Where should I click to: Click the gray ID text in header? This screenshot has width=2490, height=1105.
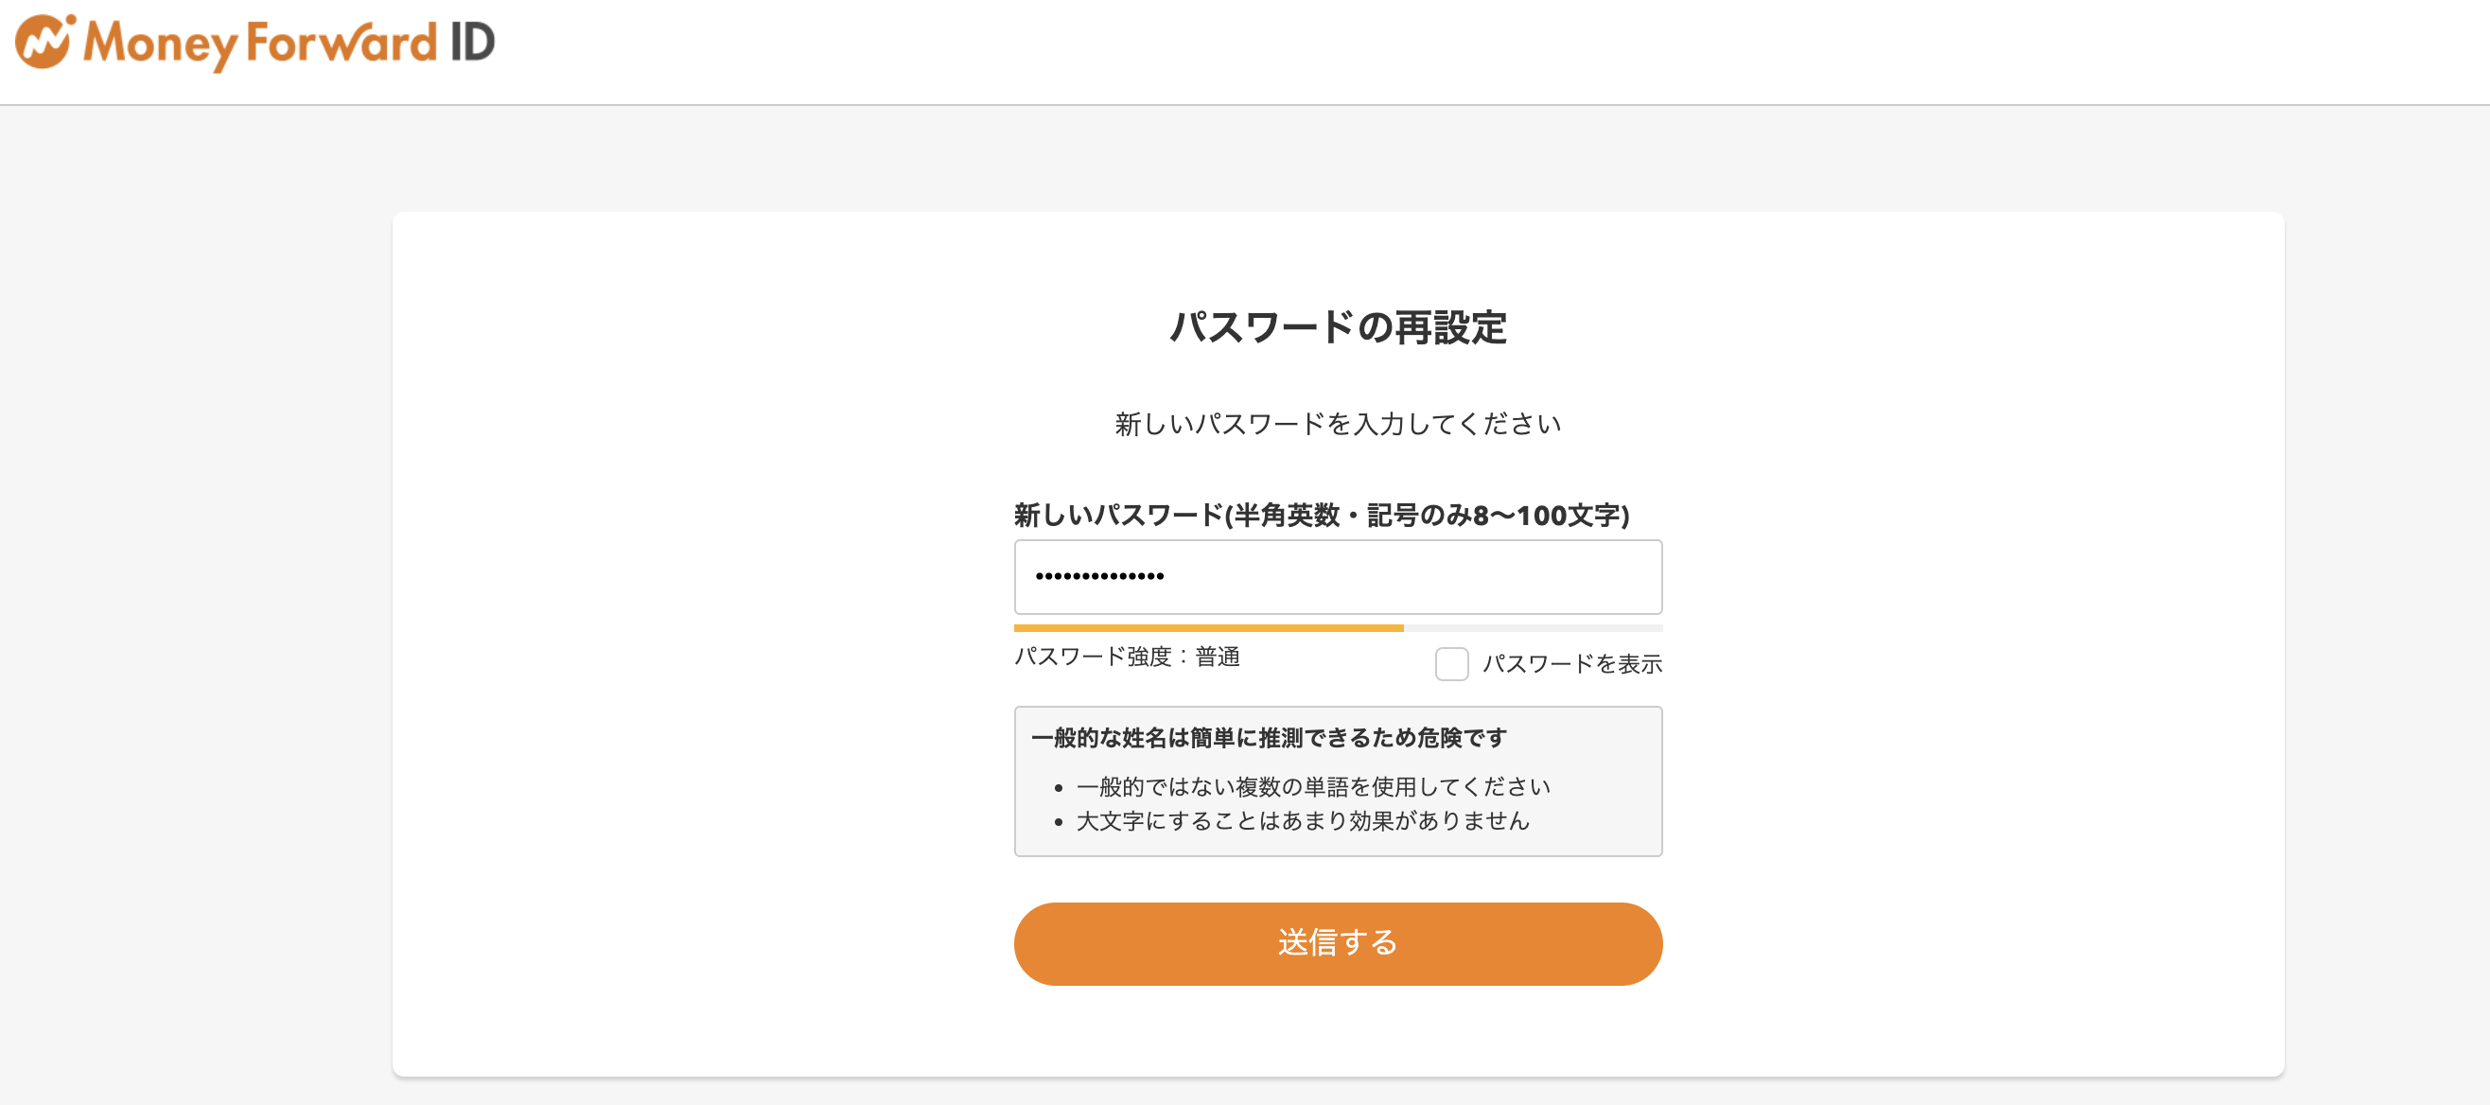click(x=473, y=43)
